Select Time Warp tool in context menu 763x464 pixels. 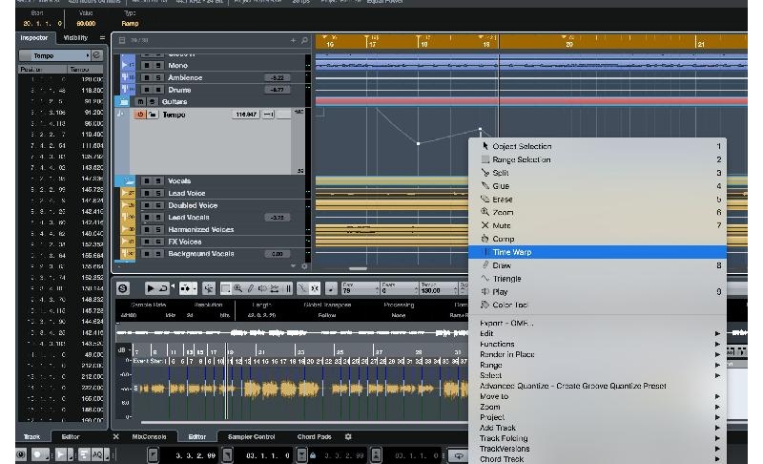tap(597, 252)
